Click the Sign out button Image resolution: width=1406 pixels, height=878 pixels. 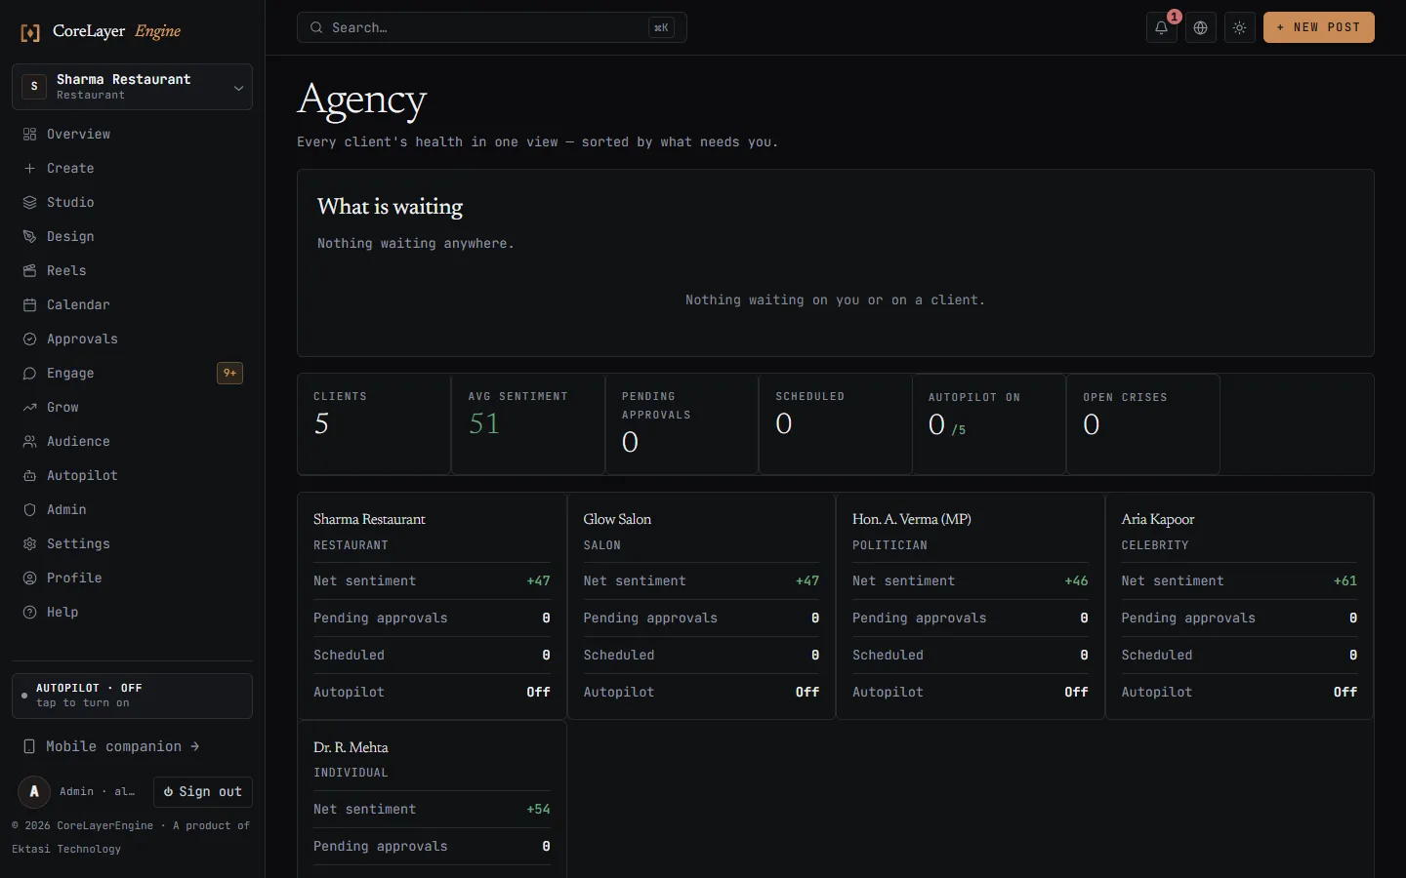click(x=203, y=791)
